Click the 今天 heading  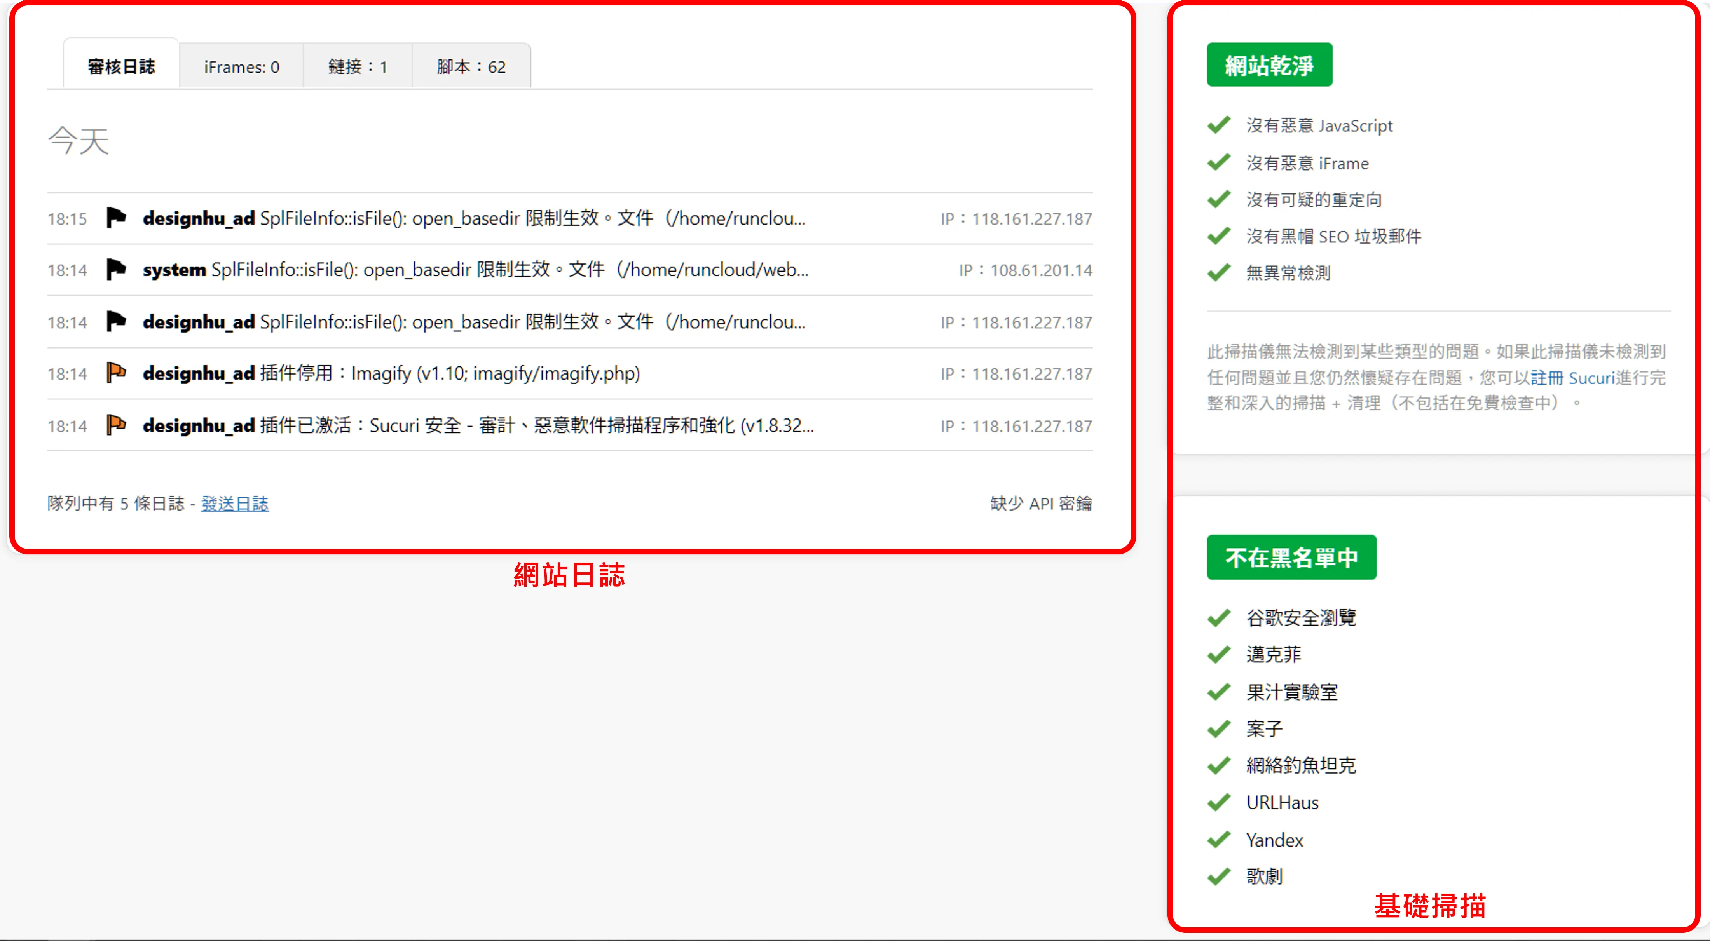coord(79,141)
